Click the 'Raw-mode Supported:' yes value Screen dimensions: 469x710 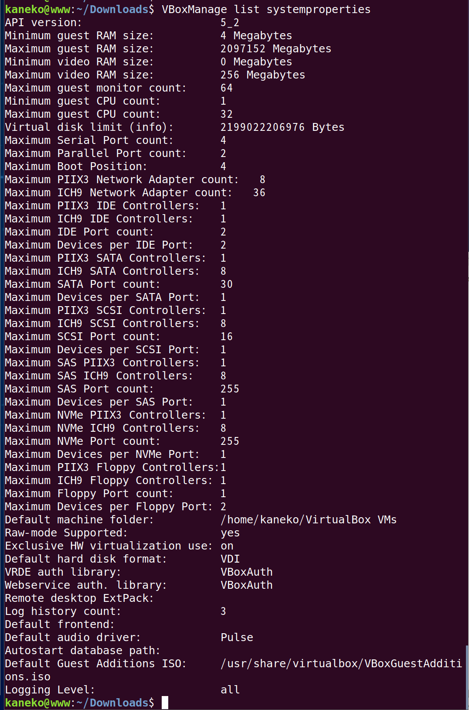point(230,532)
